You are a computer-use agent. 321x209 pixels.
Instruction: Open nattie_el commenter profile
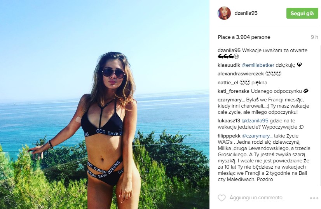228,83
